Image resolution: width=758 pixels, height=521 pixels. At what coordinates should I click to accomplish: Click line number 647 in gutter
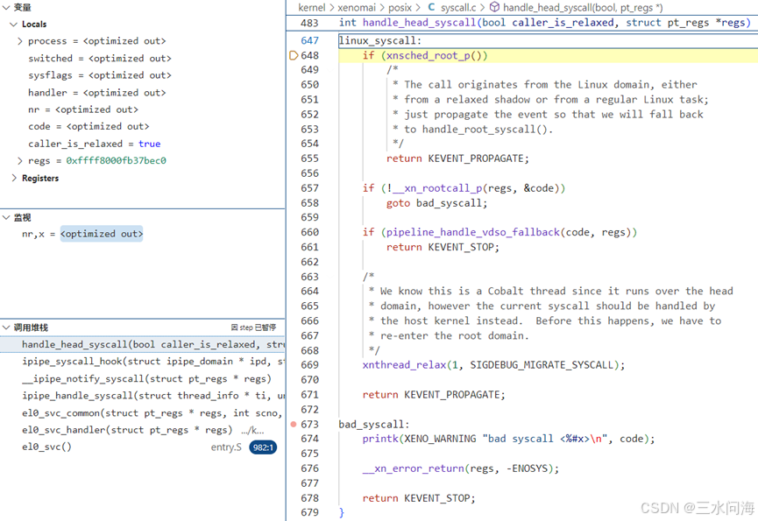(x=310, y=40)
